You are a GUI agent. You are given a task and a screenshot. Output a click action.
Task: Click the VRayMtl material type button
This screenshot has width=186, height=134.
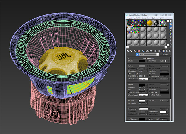[165, 55]
